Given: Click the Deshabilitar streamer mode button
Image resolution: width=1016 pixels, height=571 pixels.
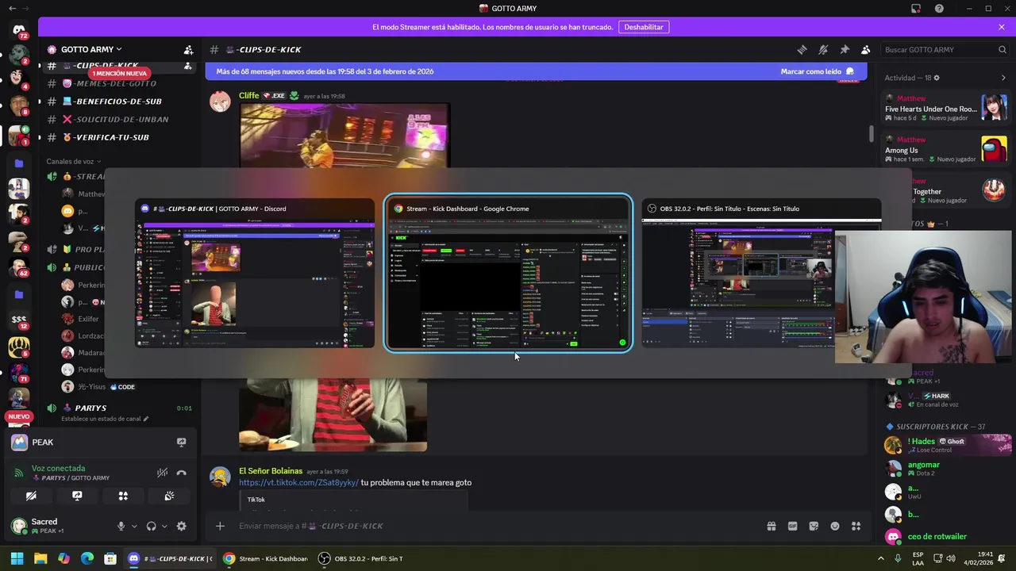Looking at the screenshot, I should click(644, 27).
